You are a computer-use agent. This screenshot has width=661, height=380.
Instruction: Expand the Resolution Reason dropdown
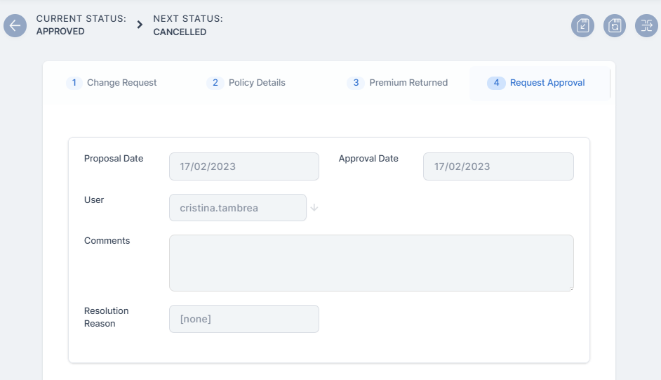[x=243, y=319]
